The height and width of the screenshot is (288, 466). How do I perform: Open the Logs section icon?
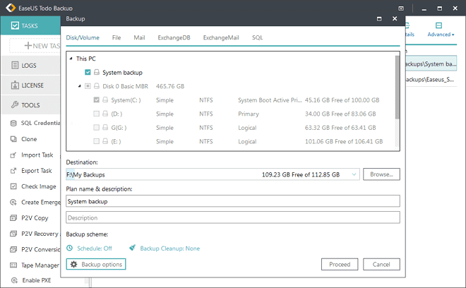(16, 66)
